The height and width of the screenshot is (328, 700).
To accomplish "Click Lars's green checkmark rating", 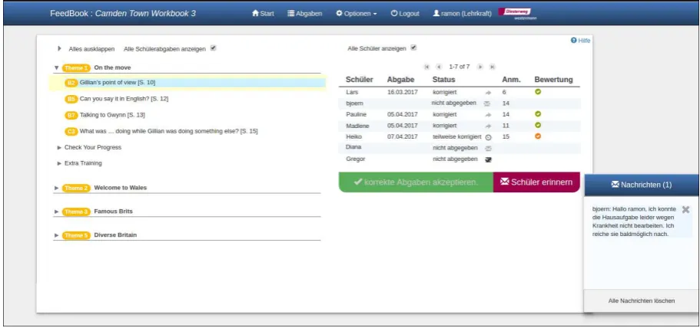I will (x=538, y=92).
